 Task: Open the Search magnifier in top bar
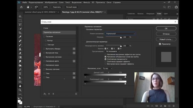coord(164,7)
